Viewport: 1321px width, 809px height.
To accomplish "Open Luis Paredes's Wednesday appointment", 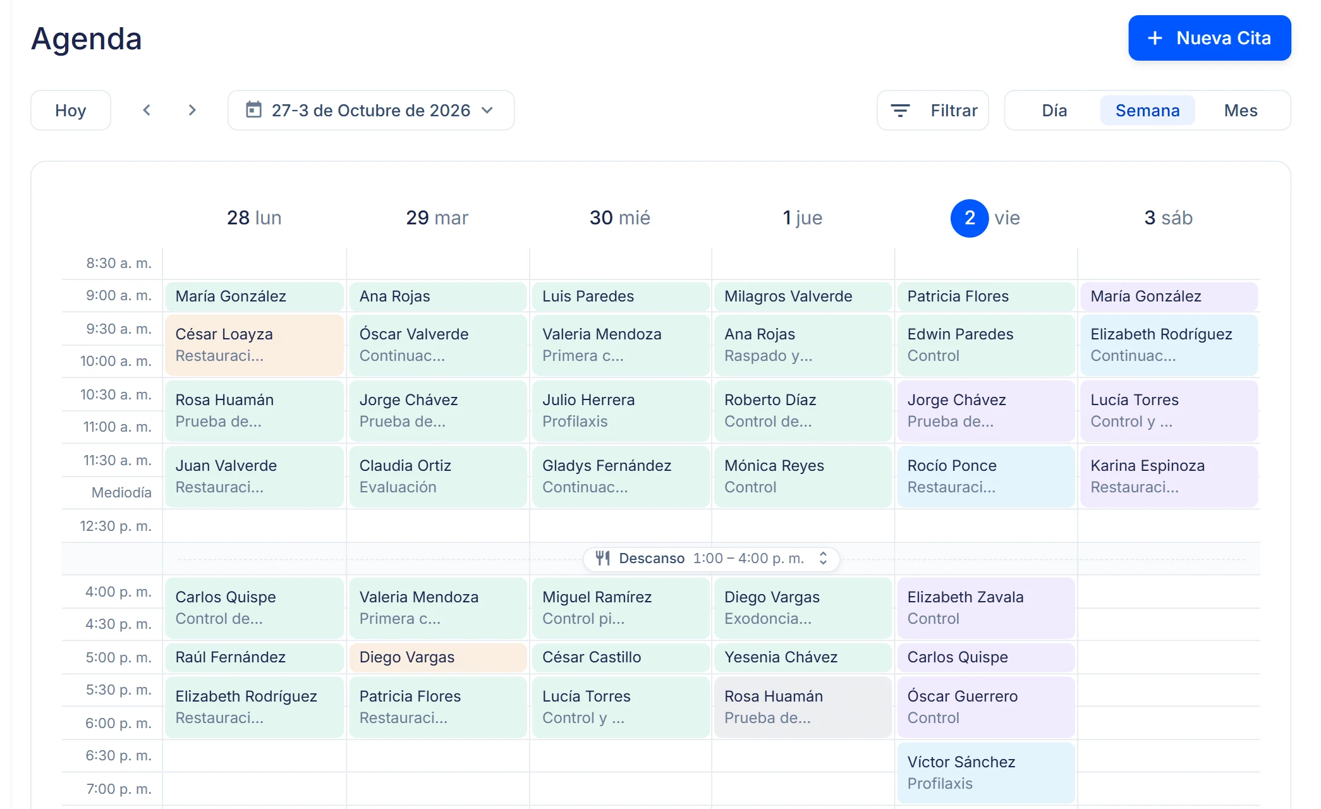I will [621, 296].
